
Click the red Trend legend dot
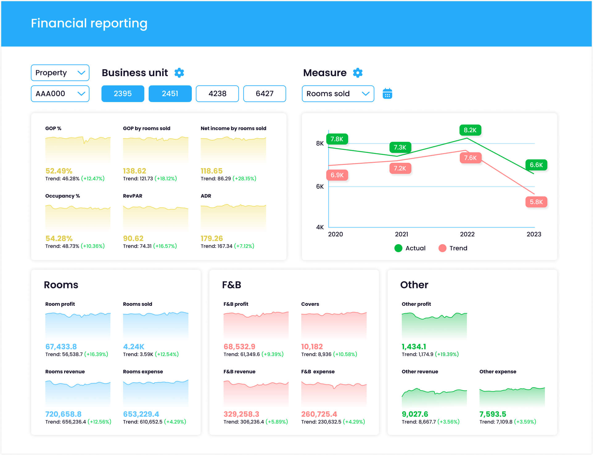click(x=442, y=248)
